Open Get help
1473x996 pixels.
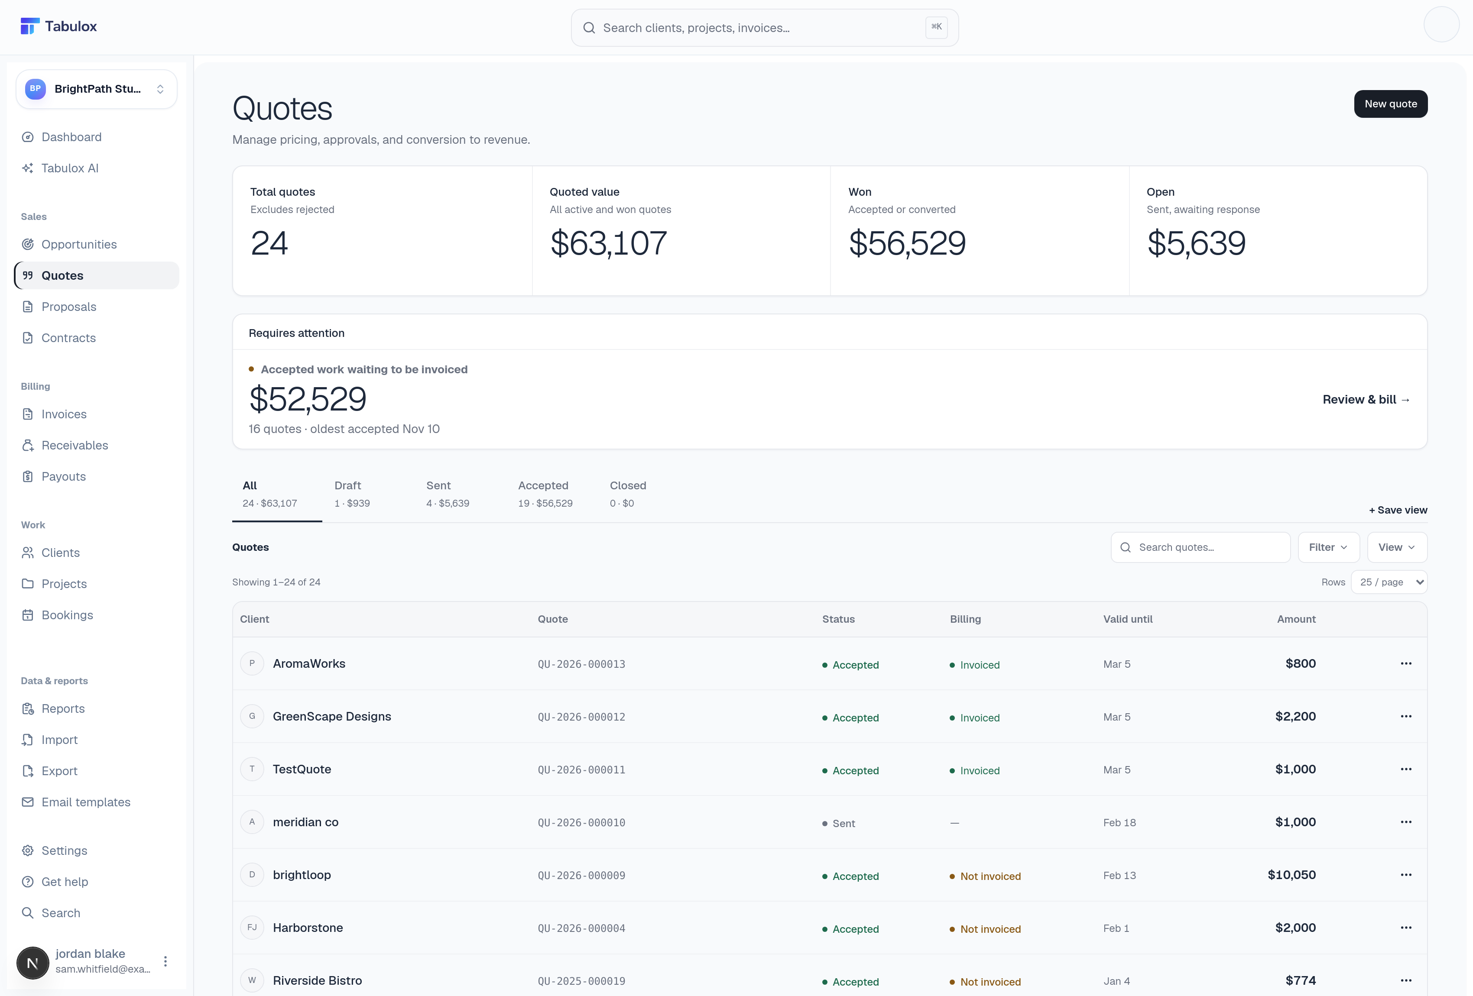(96, 882)
